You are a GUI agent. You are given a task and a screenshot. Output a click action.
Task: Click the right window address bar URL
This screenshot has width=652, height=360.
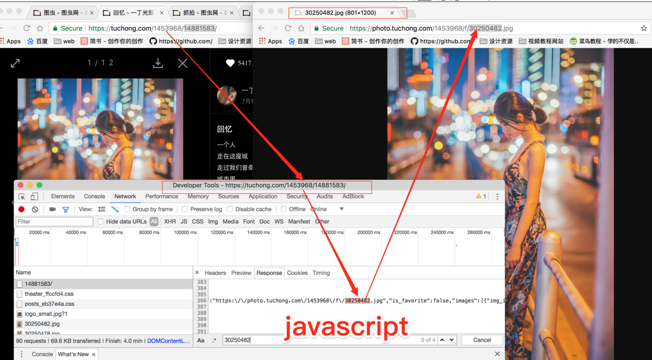431,28
